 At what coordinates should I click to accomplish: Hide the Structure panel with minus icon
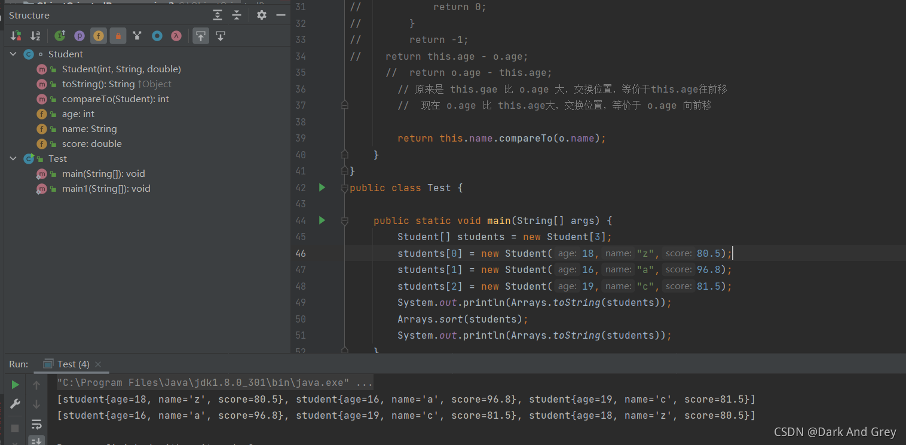[x=280, y=15]
